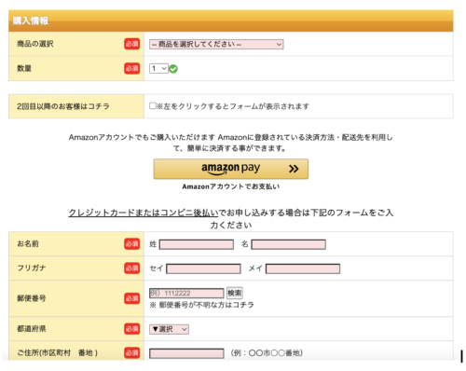Click the green checkmark beside quantity

pyautogui.click(x=173, y=69)
